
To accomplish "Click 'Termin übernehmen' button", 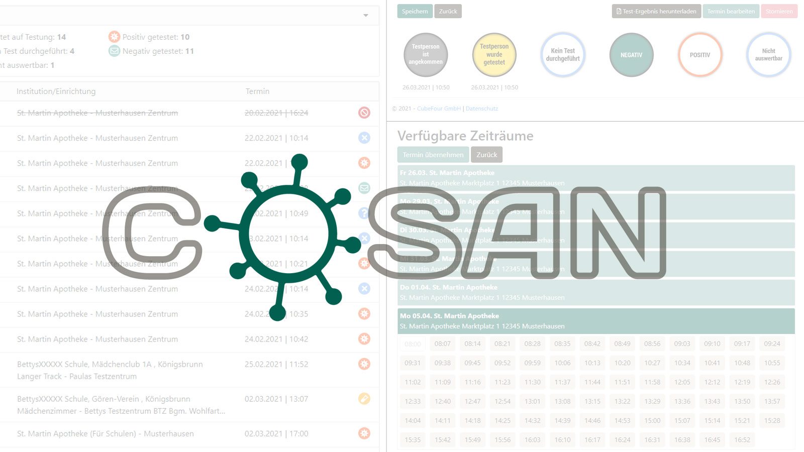I will [x=433, y=155].
